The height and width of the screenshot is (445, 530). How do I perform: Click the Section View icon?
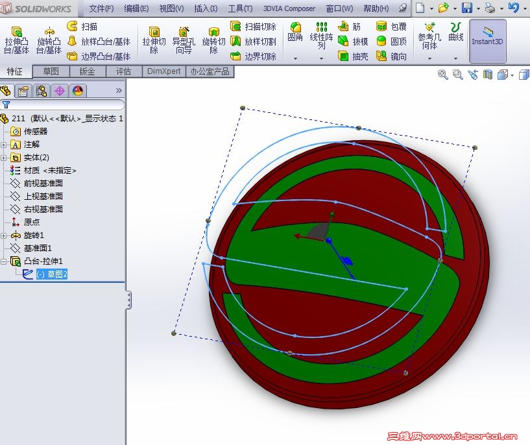487,75
